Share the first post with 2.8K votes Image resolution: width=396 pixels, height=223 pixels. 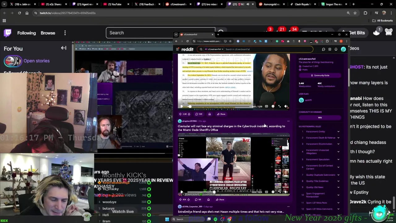221,114
